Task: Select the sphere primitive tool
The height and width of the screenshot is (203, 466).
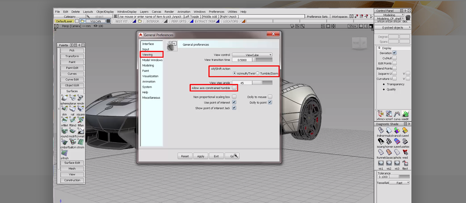Action: pyautogui.click(x=64, y=98)
